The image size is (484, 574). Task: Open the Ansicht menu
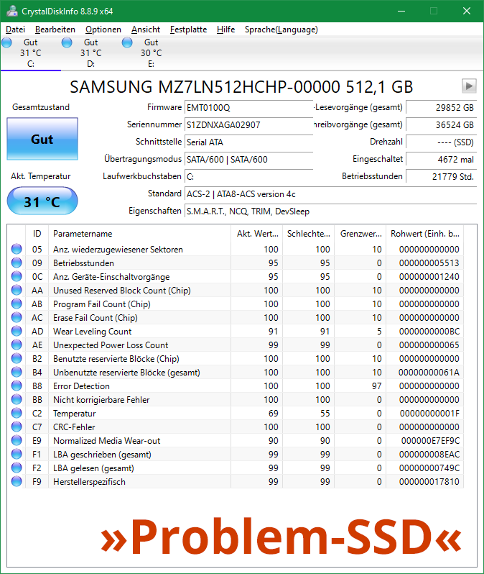click(146, 29)
